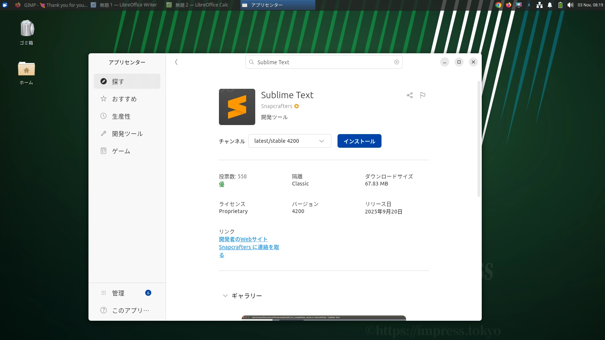
Task: Switch to GIMP taskbar window
Action: tap(51, 5)
